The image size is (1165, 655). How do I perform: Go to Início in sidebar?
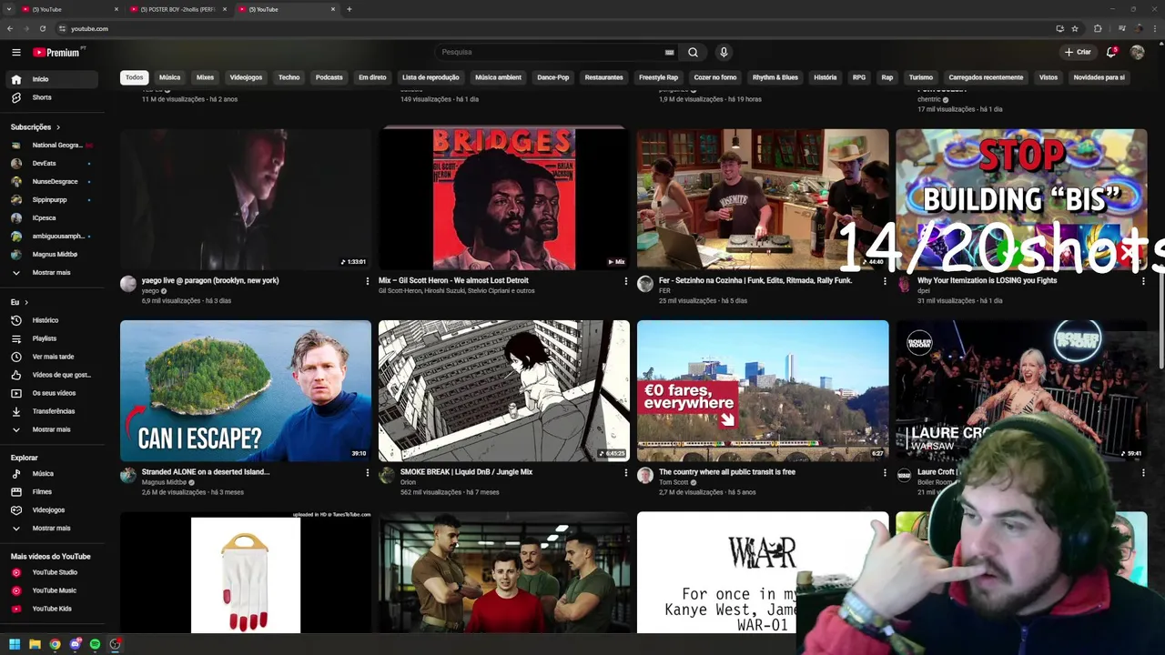tap(53, 79)
